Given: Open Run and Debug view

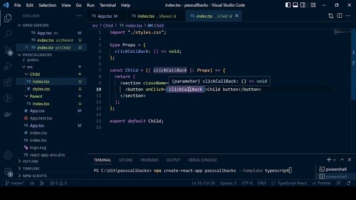Looking at the screenshot, I should pos(8,66).
